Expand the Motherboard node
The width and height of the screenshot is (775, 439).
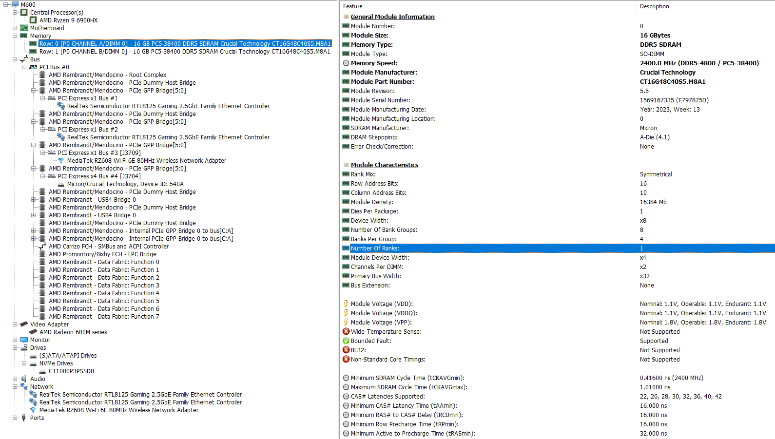click(x=15, y=28)
